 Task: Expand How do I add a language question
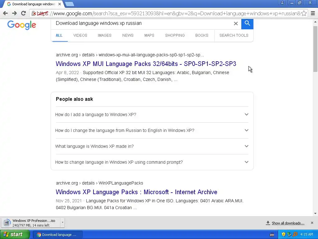click(152, 115)
